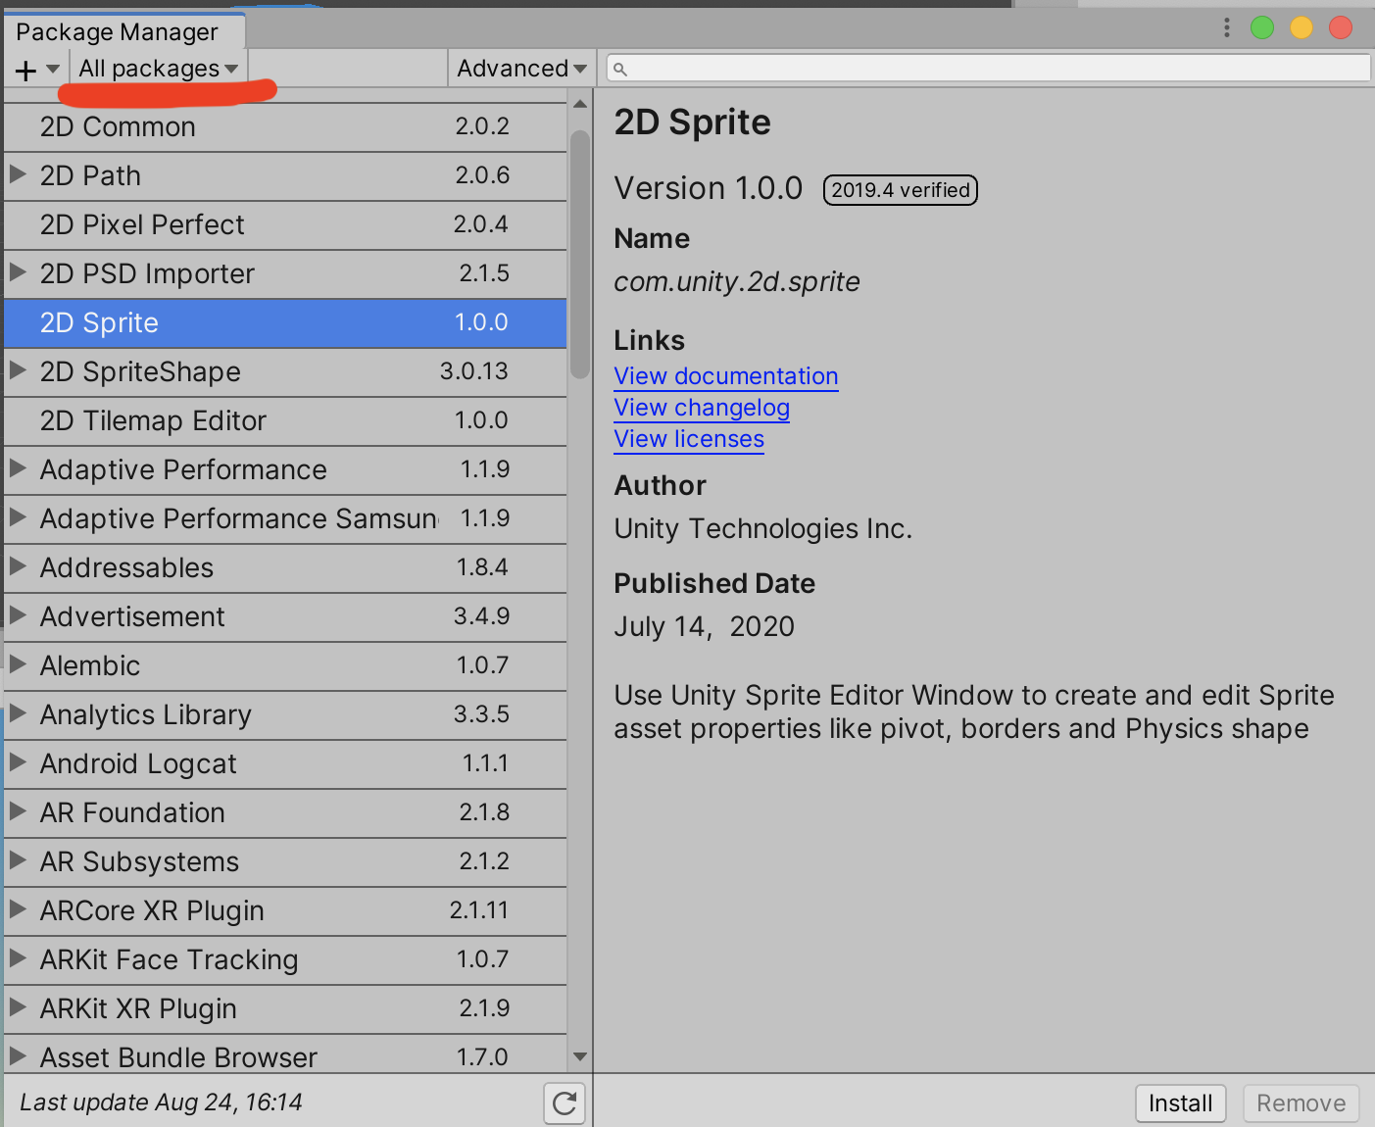This screenshot has width=1375, height=1127.
Task: Click the 2019.4 verified badge
Action: pyautogui.click(x=901, y=190)
